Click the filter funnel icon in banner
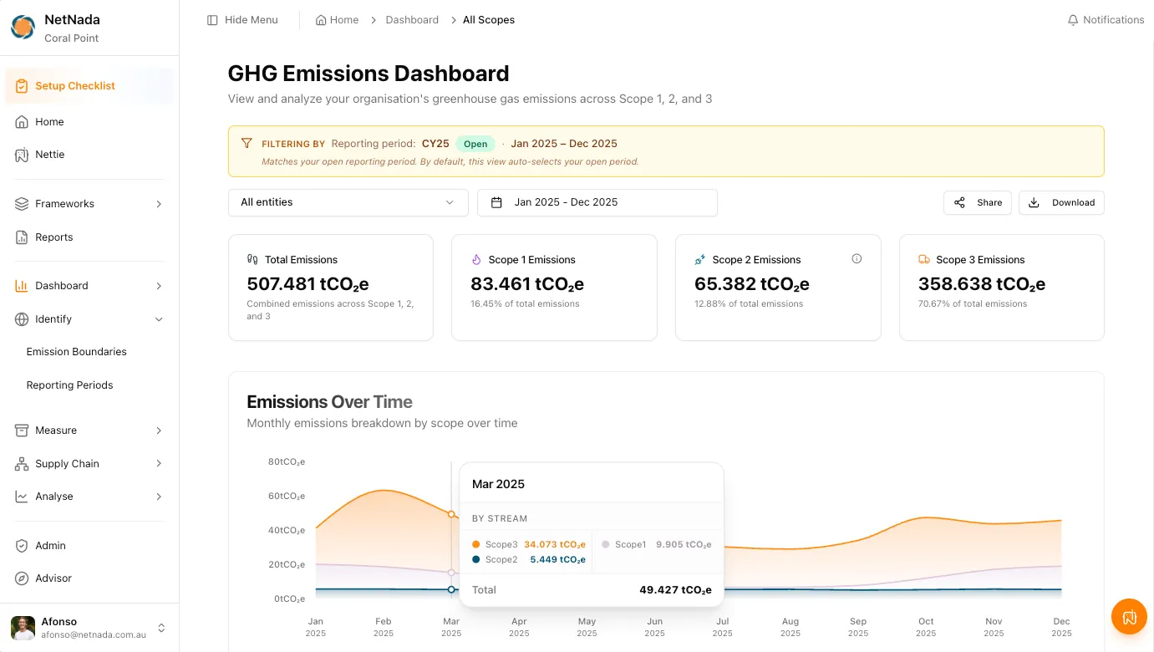The width and height of the screenshot is (1154, 652). [x=247, y=144]
